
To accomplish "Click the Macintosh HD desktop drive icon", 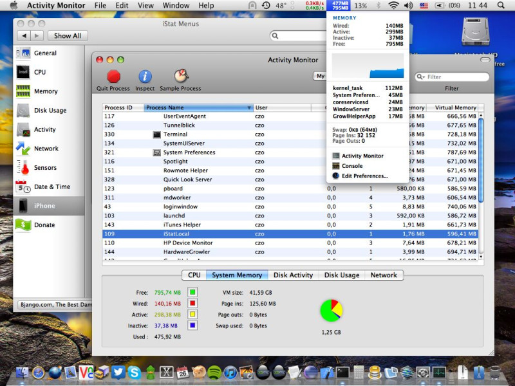I will click(x=475, y=32).
